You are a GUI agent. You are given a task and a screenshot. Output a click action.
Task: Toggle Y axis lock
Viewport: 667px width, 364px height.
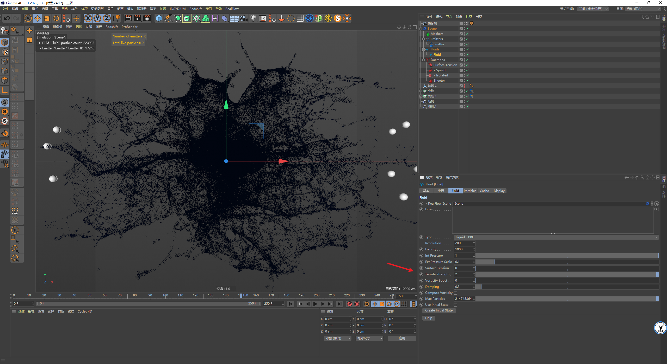[x=97, y=18]
